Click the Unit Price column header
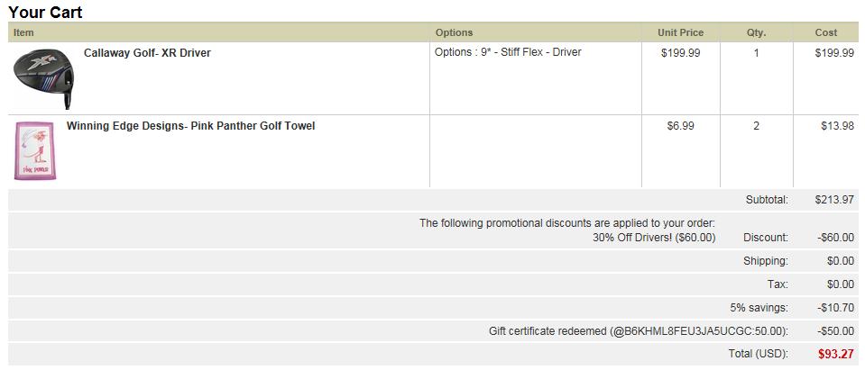This screenshot has height=370, width=865. 680,32
